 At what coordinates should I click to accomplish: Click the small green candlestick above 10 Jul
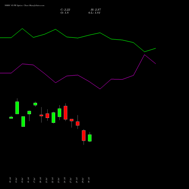(11, 118)
